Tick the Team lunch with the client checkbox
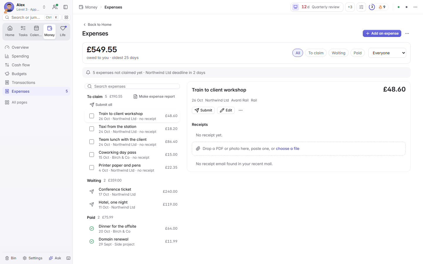 coord(92,142)
